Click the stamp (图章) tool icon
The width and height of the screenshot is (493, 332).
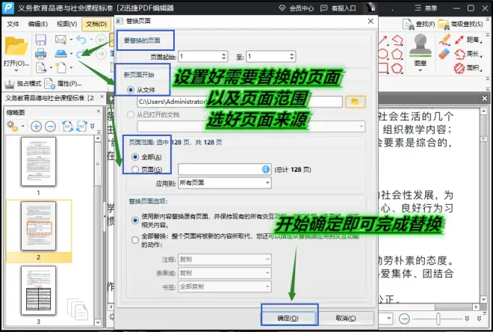pyautogui.click(x=420, y=46)
